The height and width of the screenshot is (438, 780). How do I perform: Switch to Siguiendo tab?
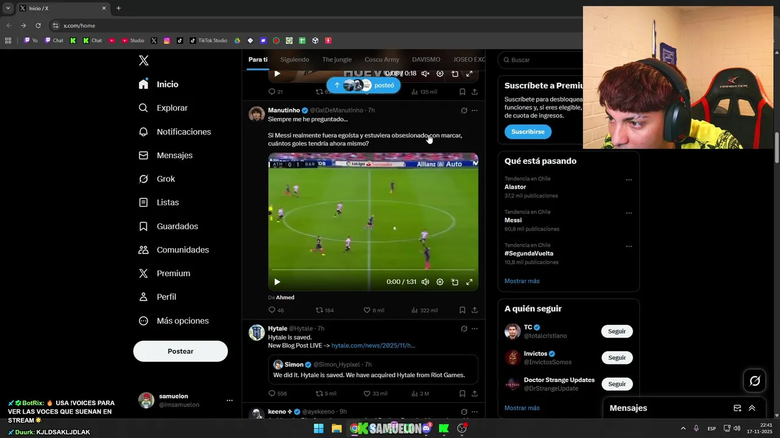tap(295, 60)
